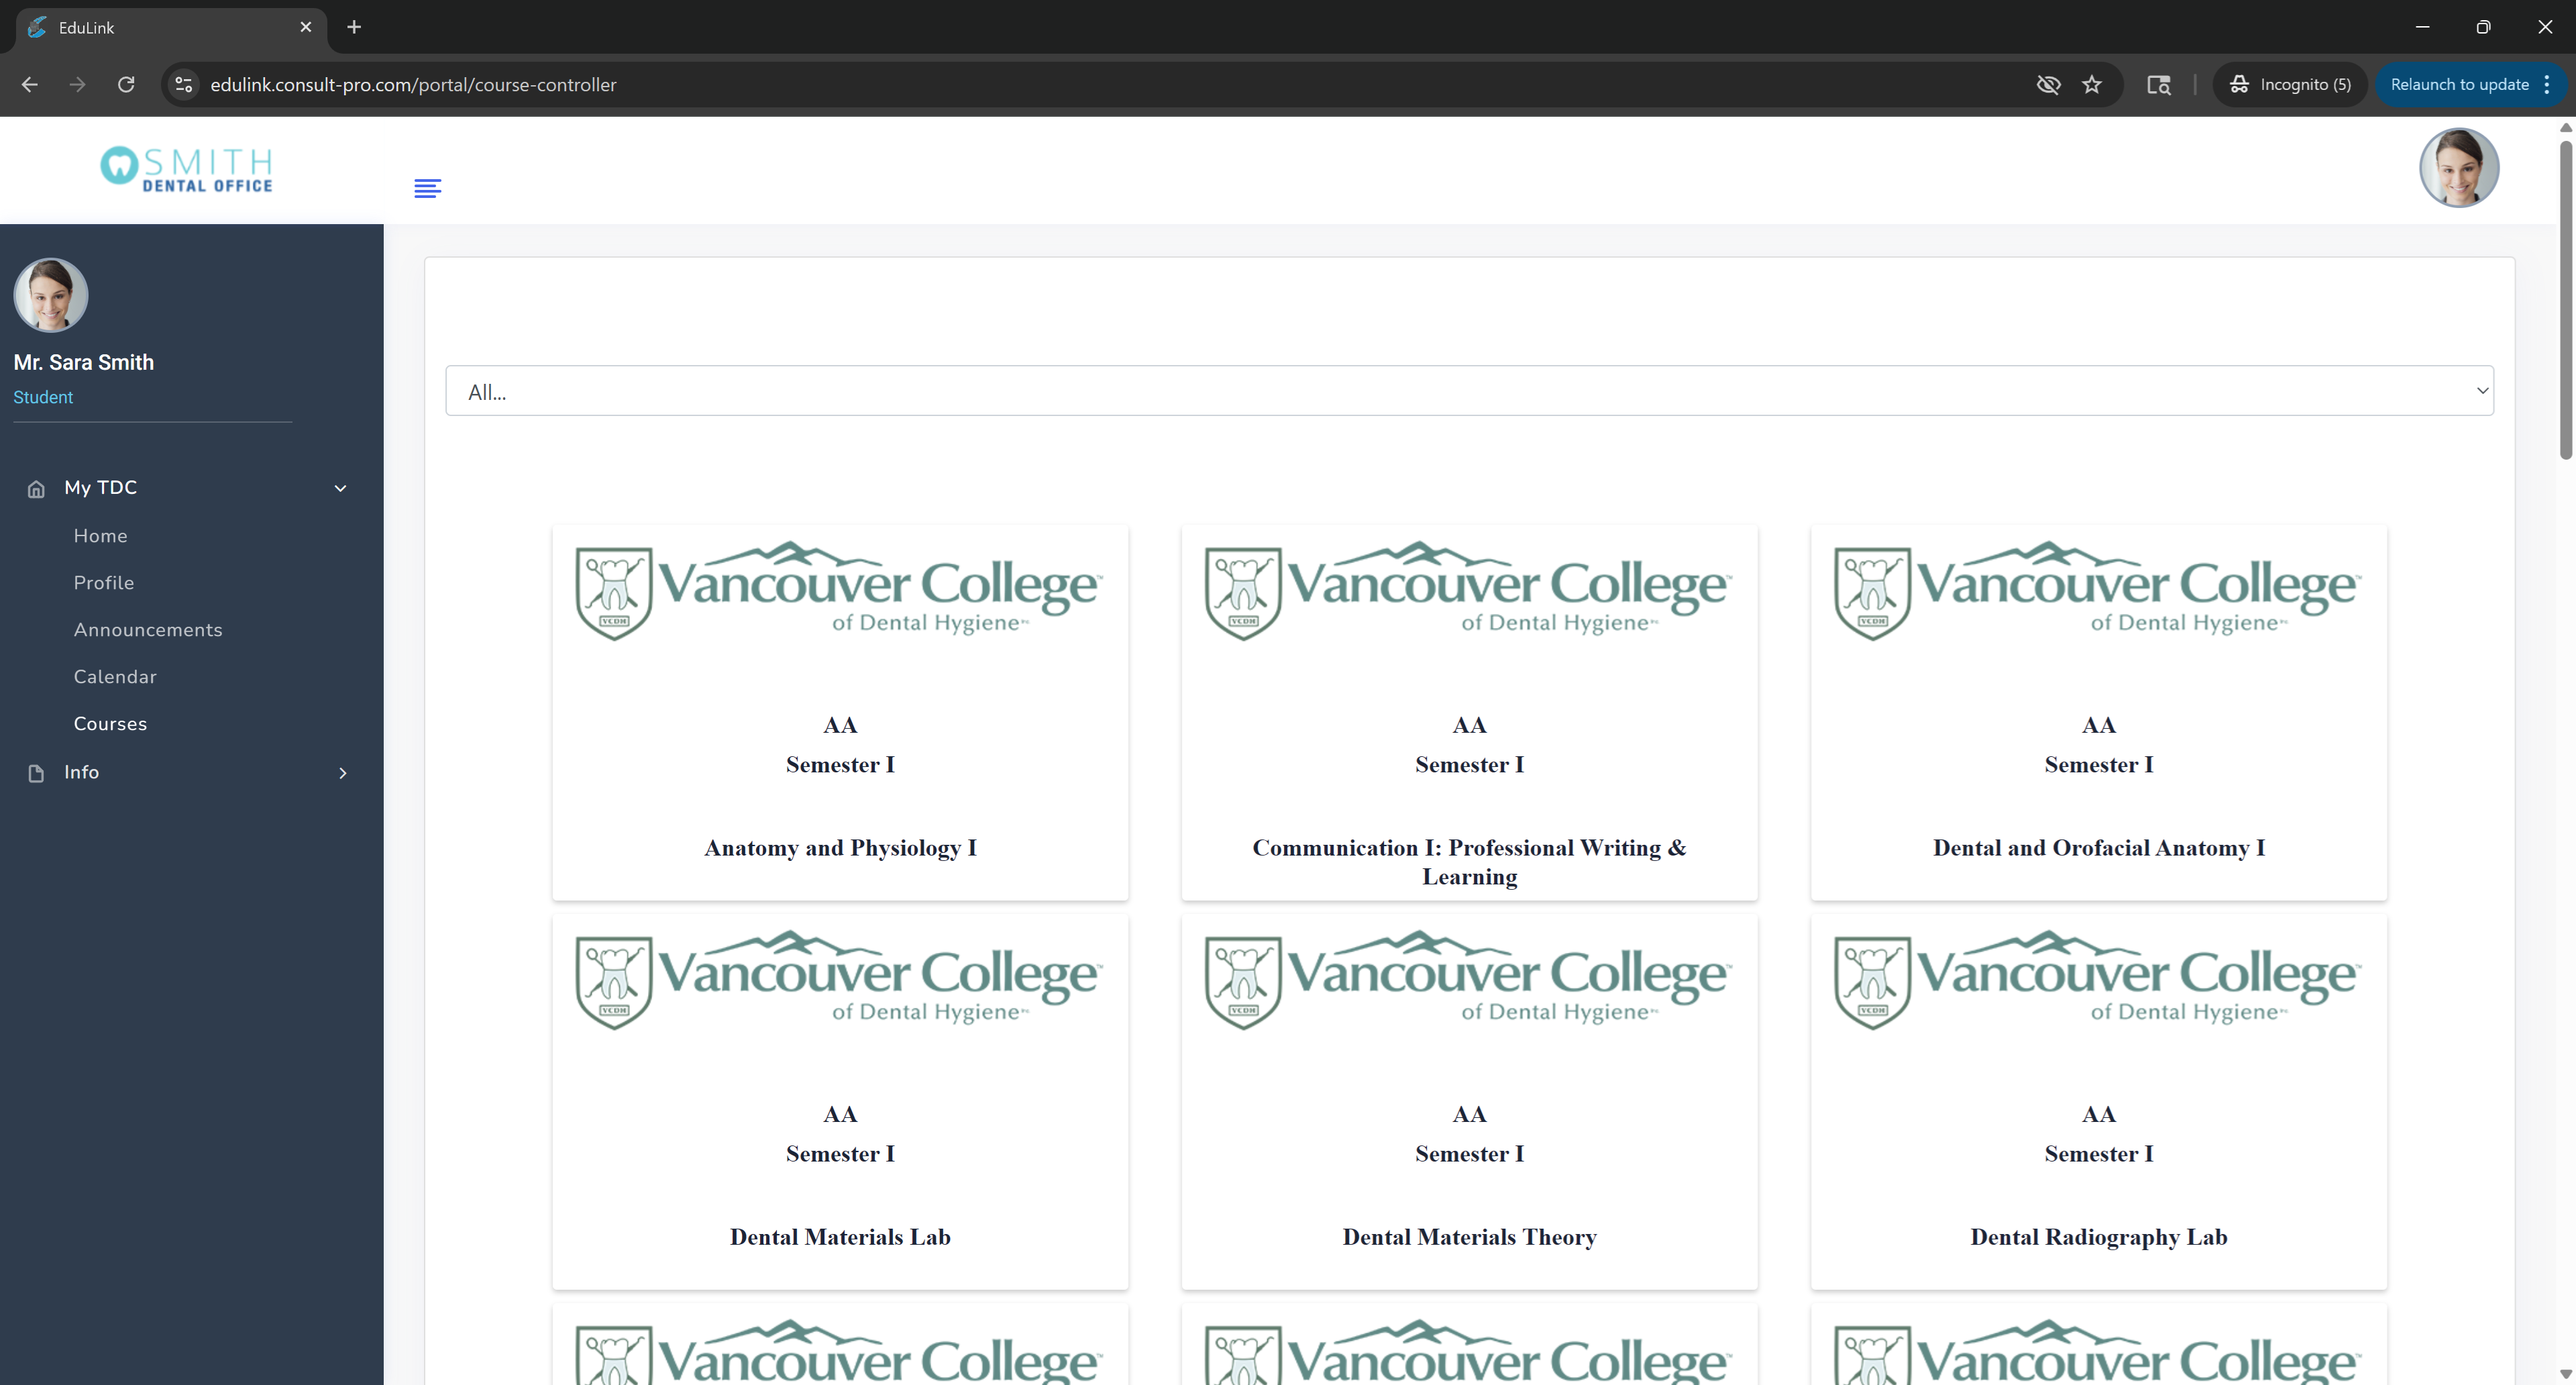This screenshot has height=1385, width=2576.
Task: Open a new browser tab
Action: [354, 27]
